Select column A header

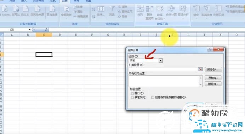[x=12, y=35]
